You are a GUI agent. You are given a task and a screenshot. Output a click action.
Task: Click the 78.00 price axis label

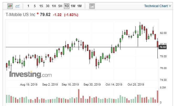tap(163, 56)
